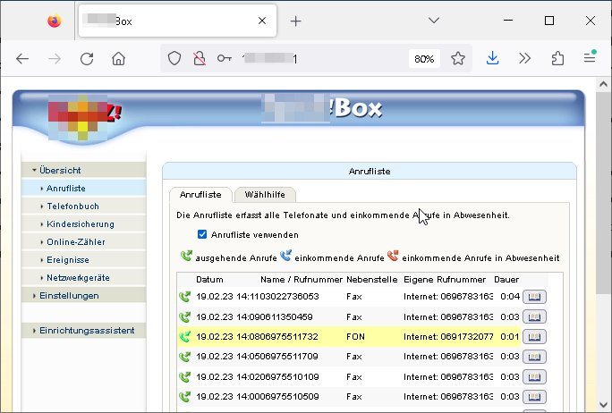The width and height of the screenshot is (612, 413).
Task: Close the Box browser tab
Action: coord(262,21)
